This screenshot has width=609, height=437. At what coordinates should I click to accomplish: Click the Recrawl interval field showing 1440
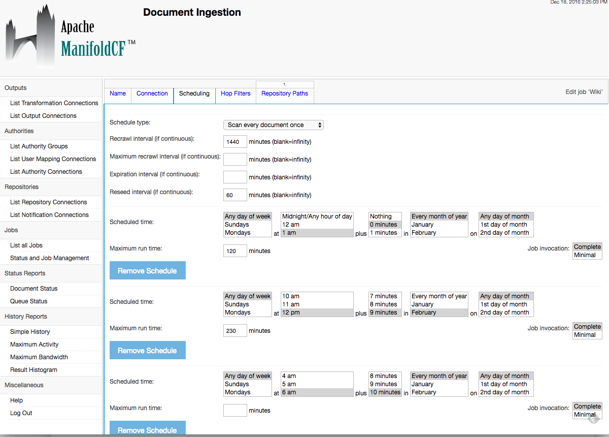(235, 142)
